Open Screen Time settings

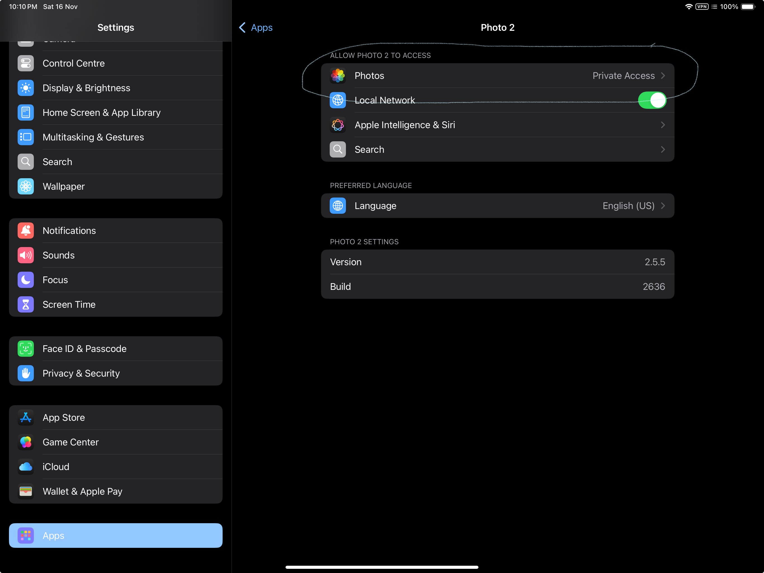pos(116,304)
